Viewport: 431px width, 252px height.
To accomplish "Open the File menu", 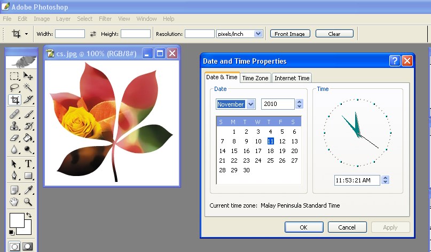I will 7,19.
